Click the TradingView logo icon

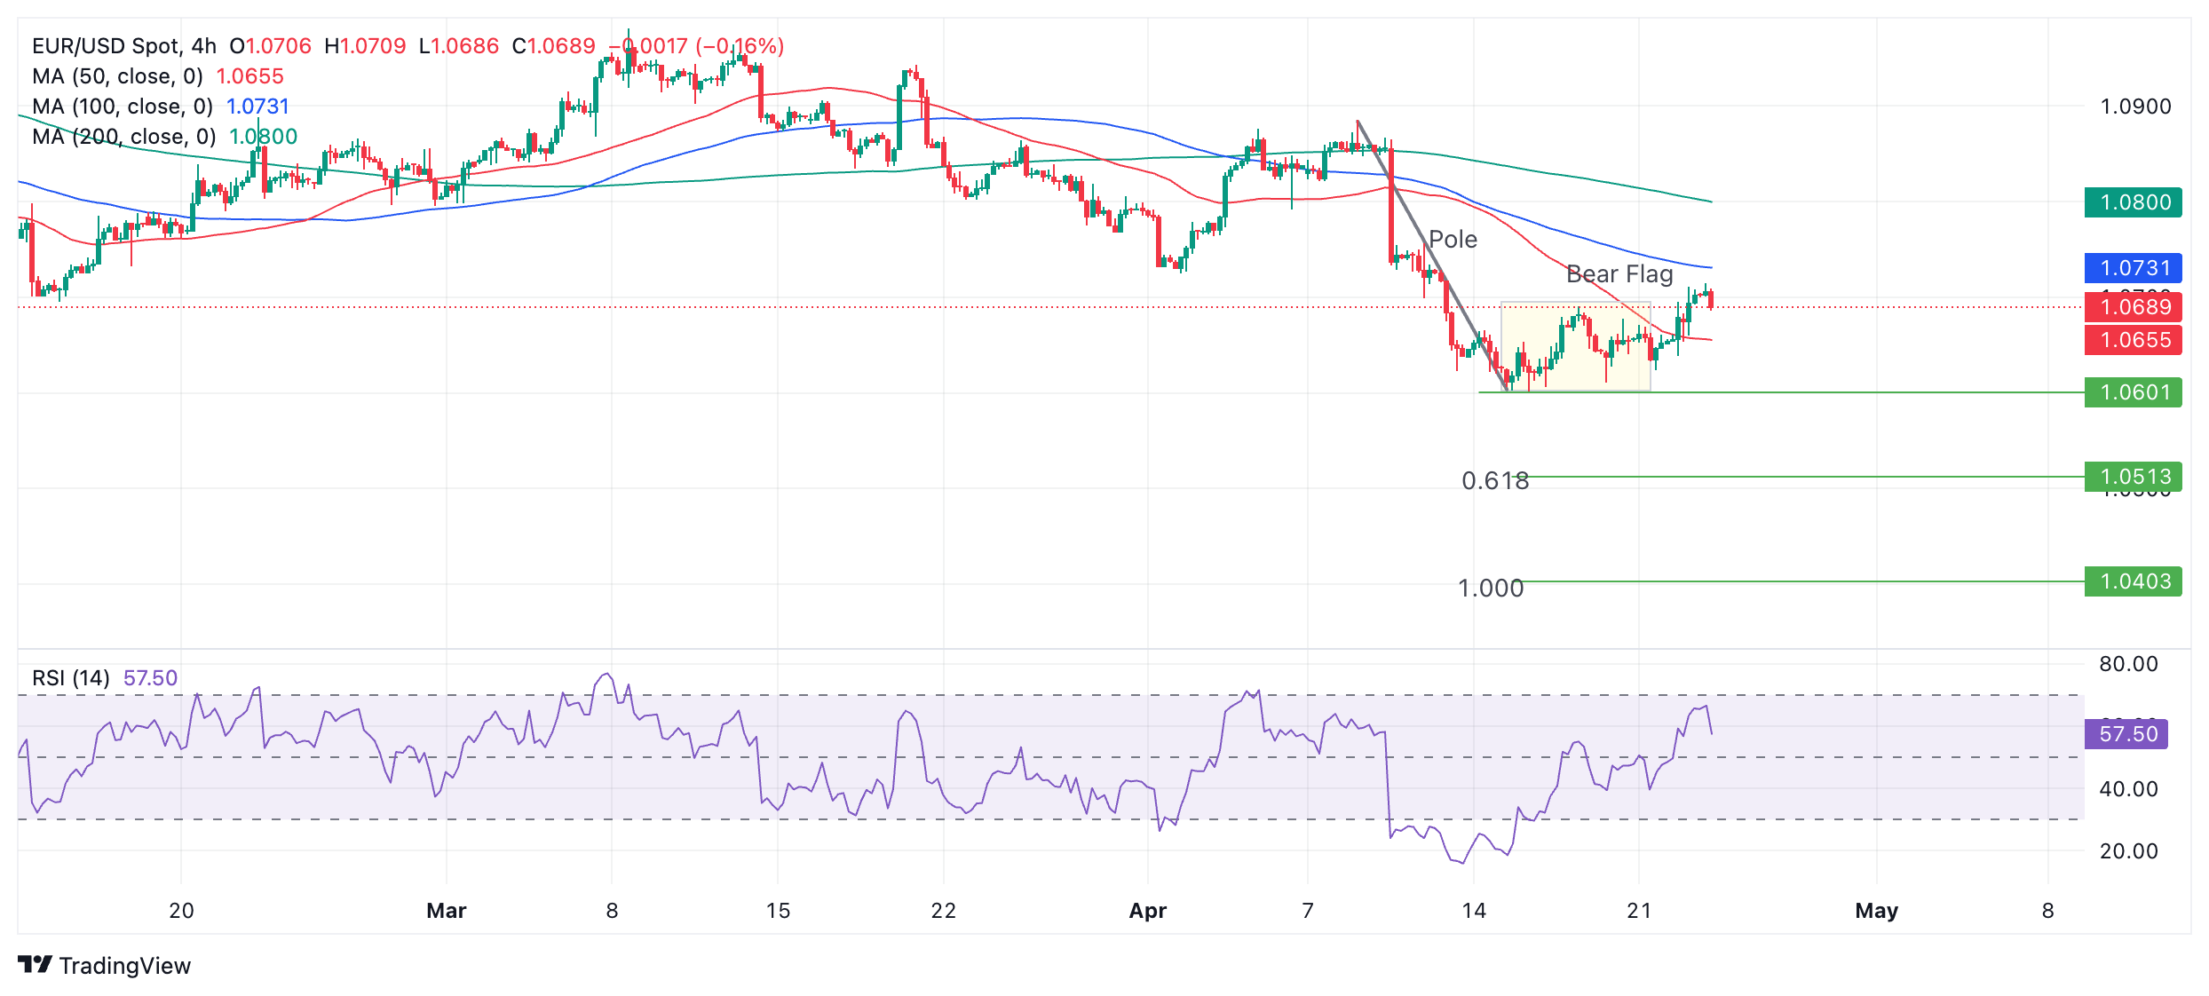point(35,964)
